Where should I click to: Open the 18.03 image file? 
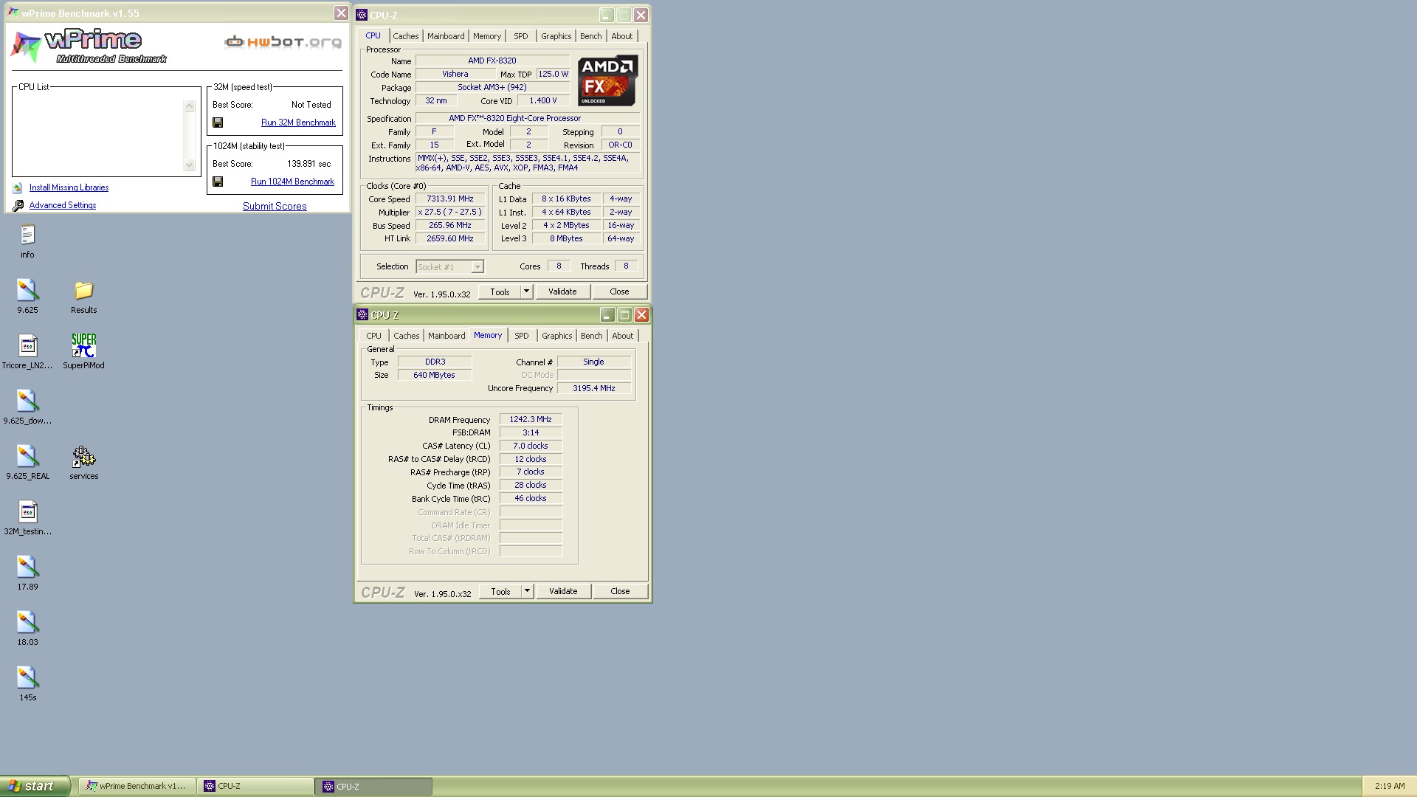click(27, 622)
